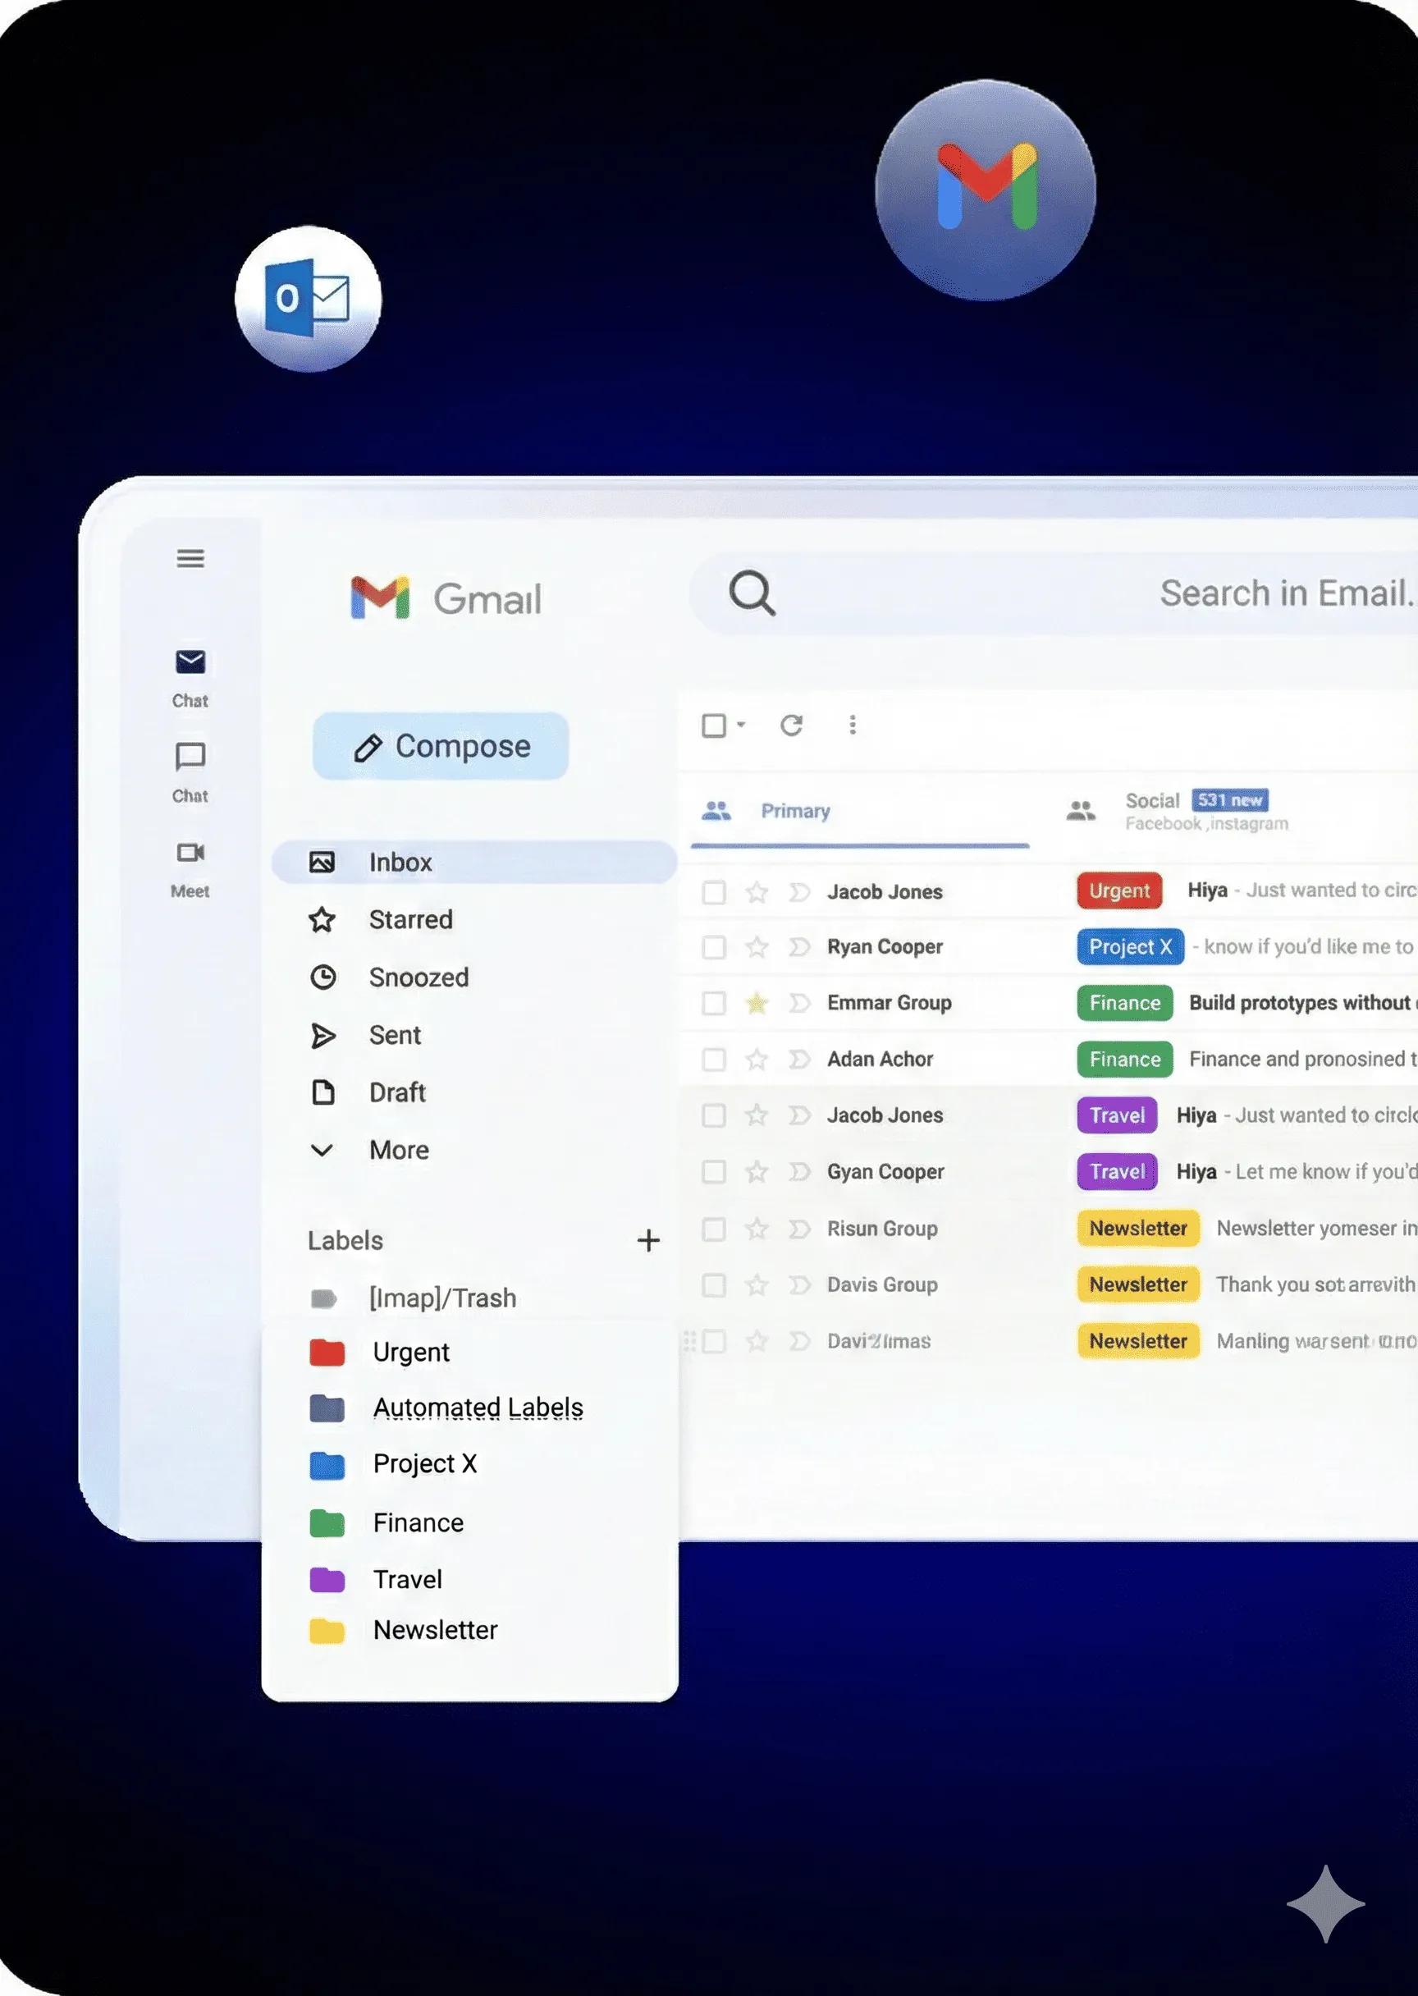1418x1996 pixels.
Task: Open the Automated Labels folder
Action: [476, 1408]
